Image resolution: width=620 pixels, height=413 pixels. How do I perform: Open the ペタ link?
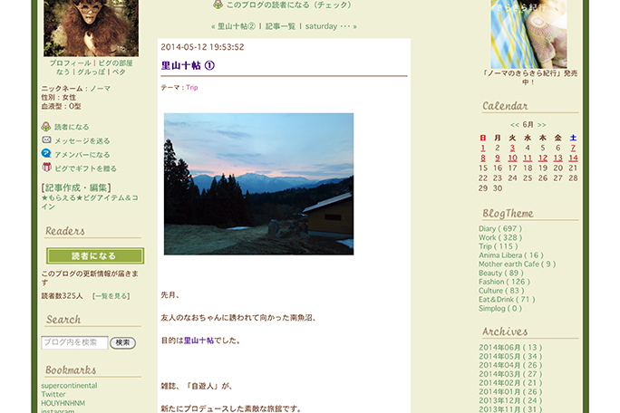tap(119, 72)
